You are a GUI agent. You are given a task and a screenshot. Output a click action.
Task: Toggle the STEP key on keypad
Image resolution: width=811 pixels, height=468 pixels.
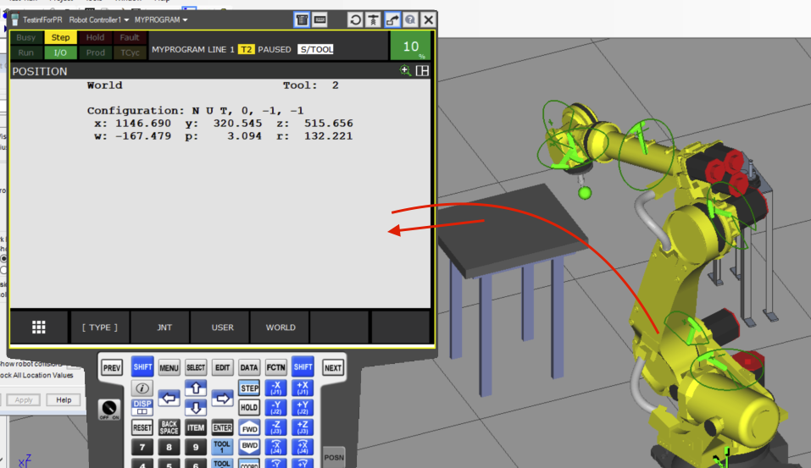[x=249, y=388]
